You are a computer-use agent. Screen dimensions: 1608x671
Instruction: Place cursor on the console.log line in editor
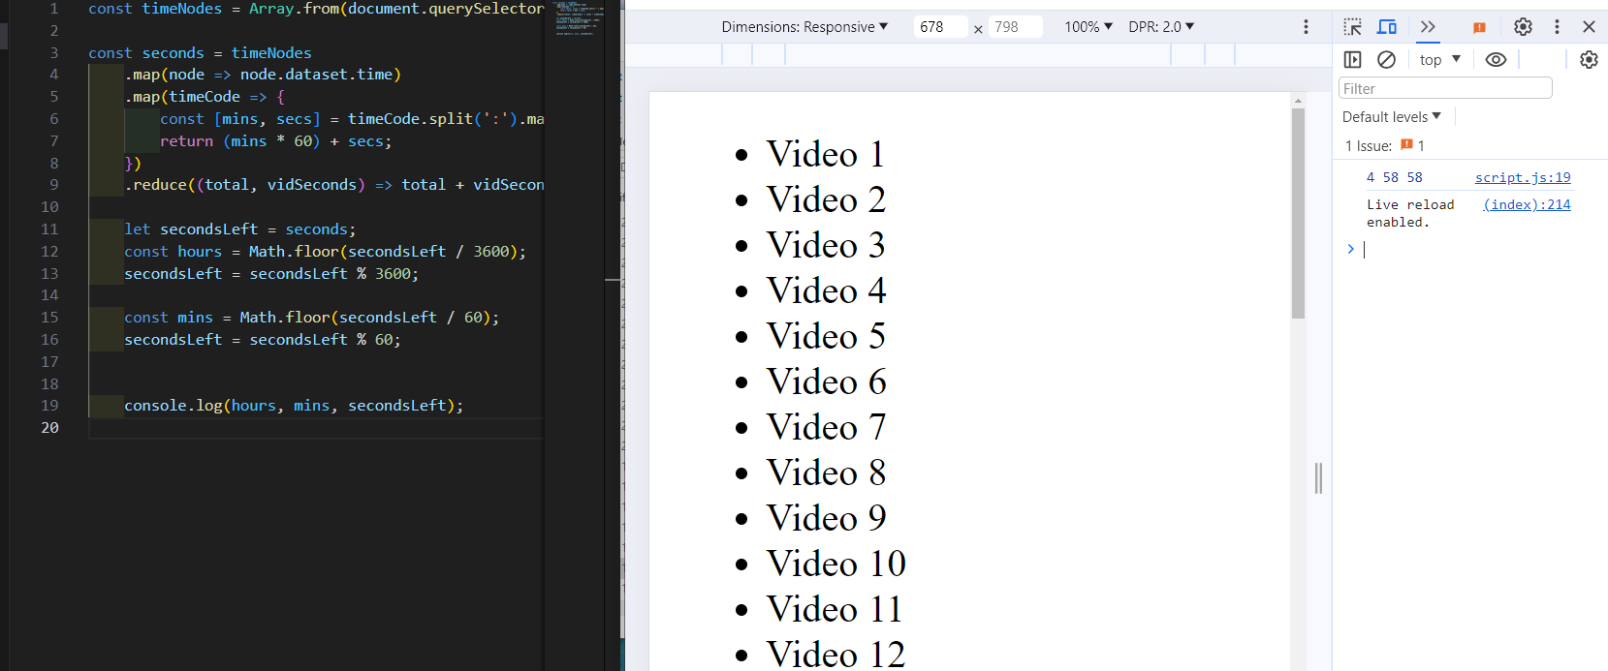pos(294,406)
